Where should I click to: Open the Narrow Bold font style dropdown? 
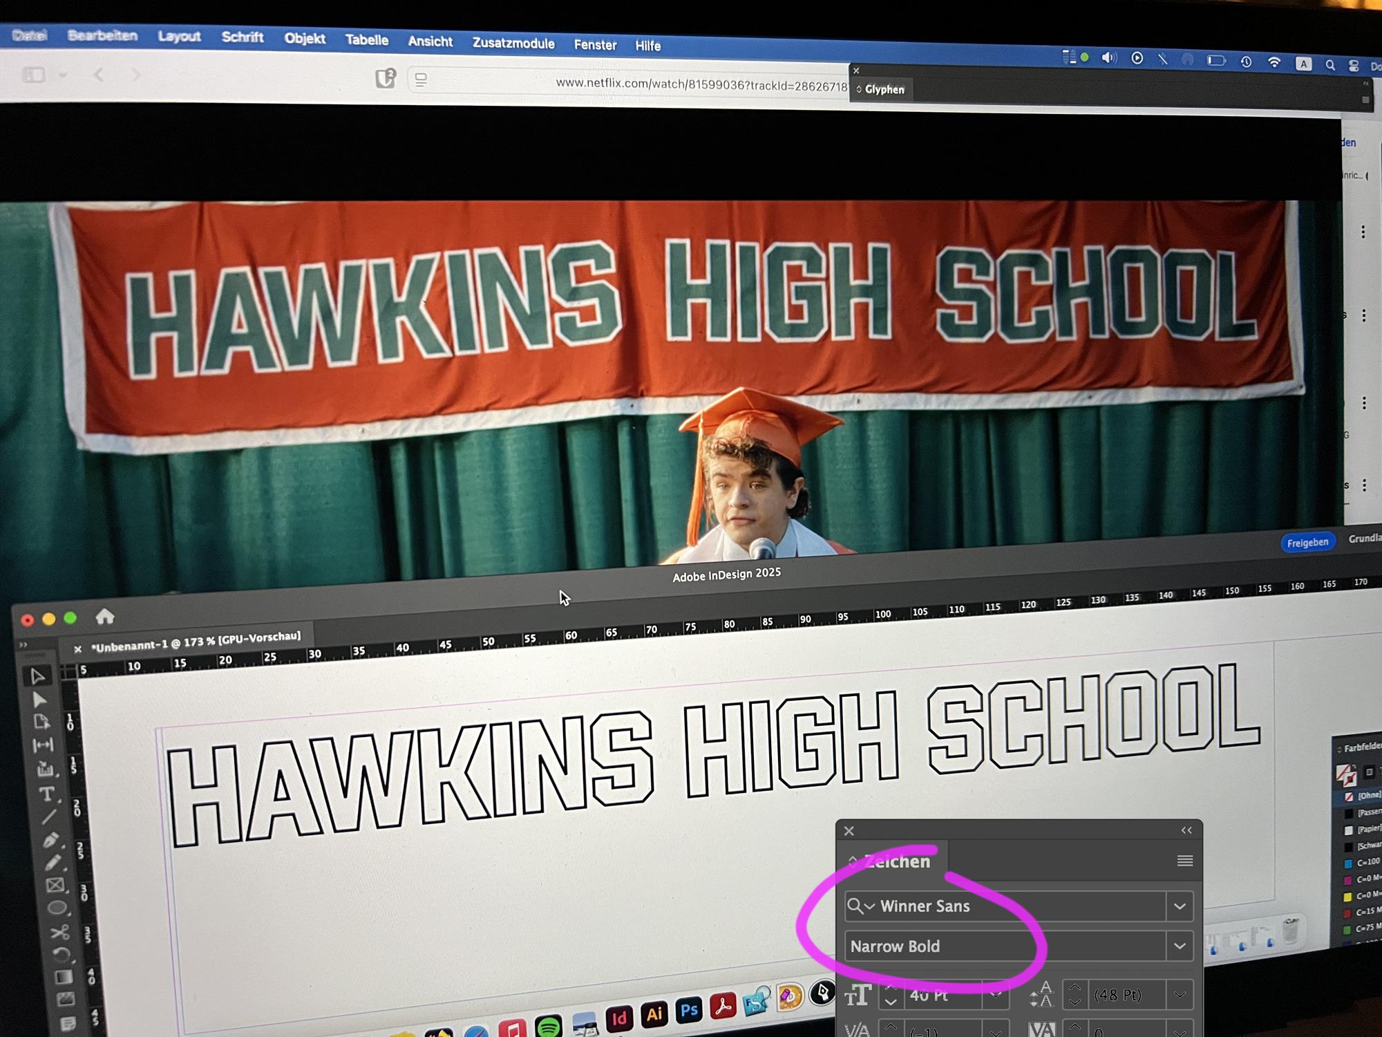coord(1180,946)
